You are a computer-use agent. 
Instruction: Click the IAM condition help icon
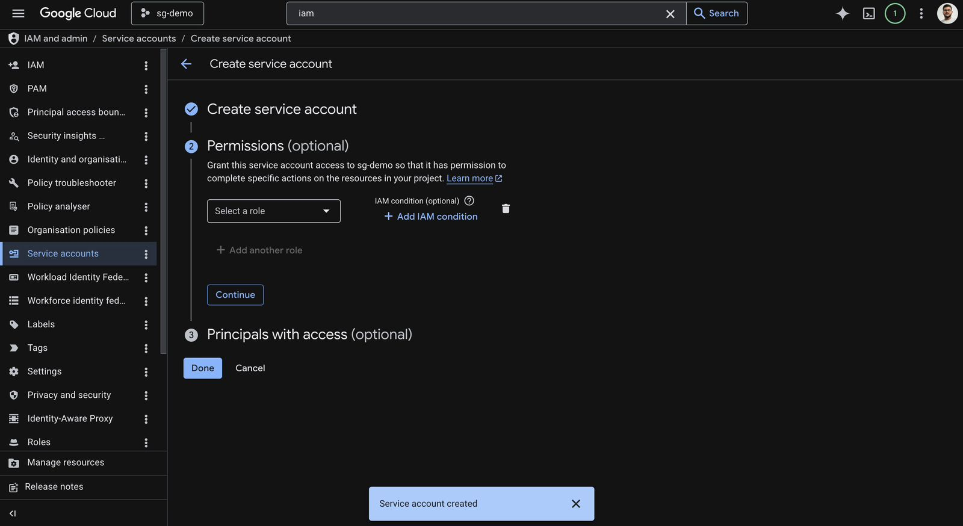coord(469,201)
